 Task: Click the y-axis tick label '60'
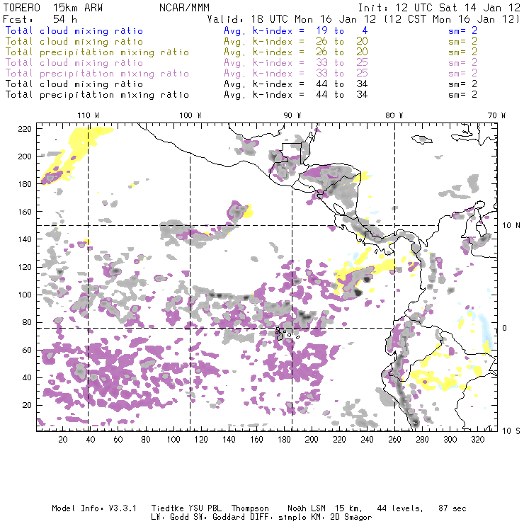27,350
